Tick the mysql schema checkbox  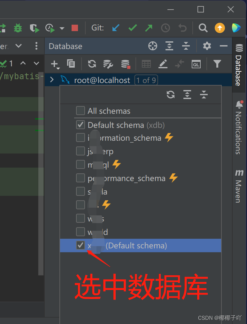point(81,164)
